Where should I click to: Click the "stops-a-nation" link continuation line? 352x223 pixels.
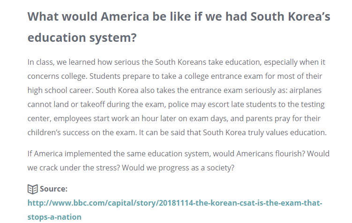pos(54,217)
